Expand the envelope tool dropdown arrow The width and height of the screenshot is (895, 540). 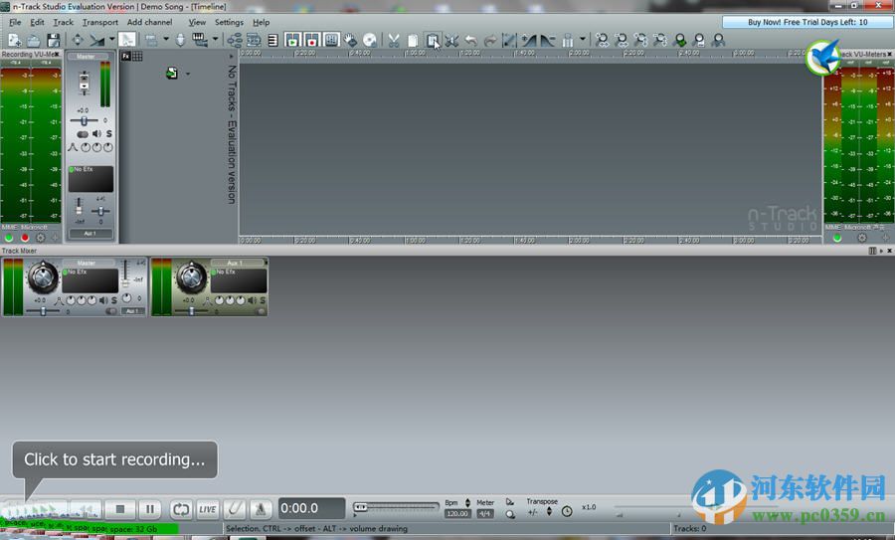[x=111, y=39]
